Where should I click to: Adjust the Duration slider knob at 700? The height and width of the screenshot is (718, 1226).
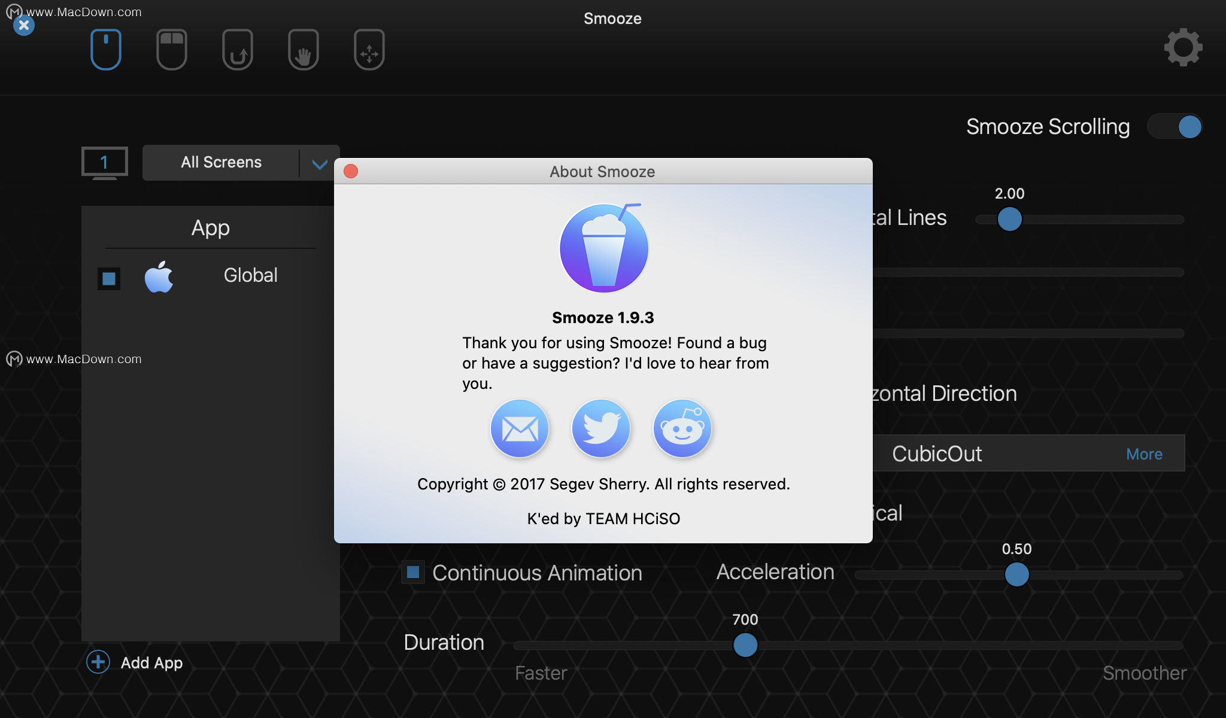[745, 645]
